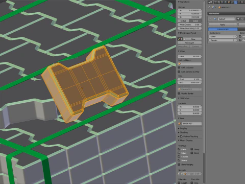The image size is (245, 184).
Task: Enable the Bevel overlay checkbox
Action: click(192, 153)
